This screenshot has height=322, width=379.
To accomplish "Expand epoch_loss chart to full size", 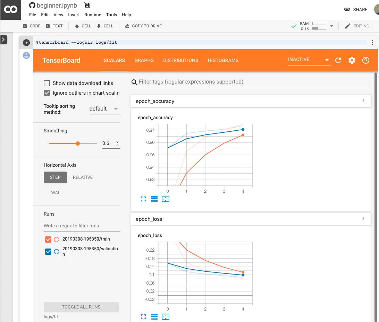I will (x=143, y=317).
